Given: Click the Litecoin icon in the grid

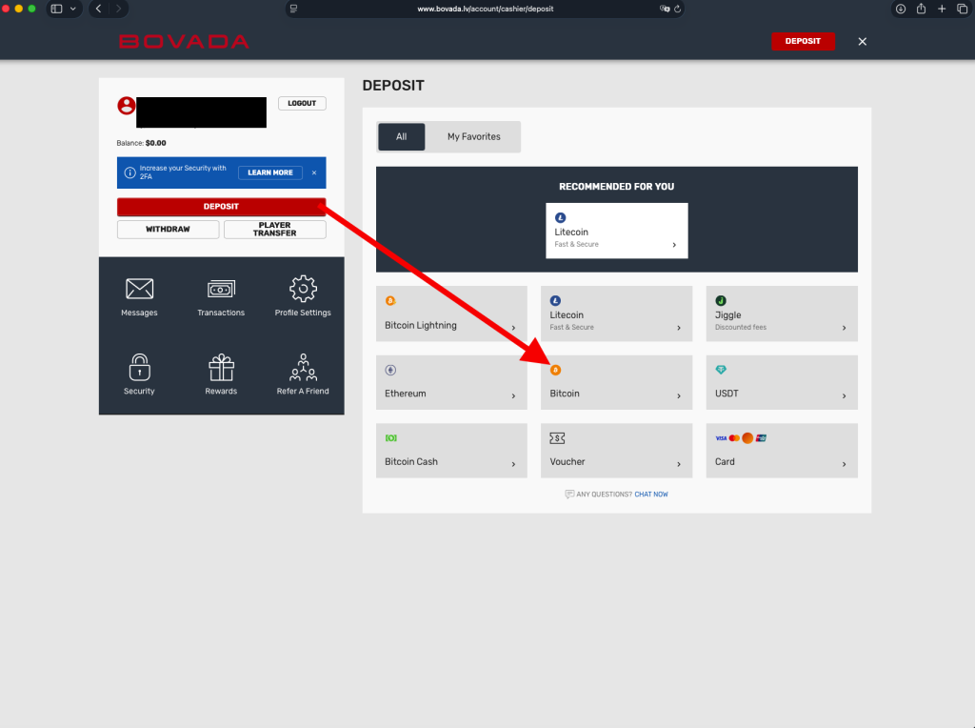Looking at the screenshot, I should (555, 300).
